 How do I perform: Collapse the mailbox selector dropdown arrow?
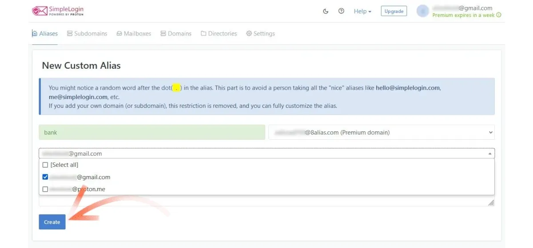point(489,154)
